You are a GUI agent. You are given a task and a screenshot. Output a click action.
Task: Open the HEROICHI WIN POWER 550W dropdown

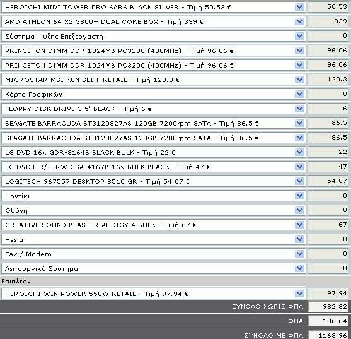153,294
